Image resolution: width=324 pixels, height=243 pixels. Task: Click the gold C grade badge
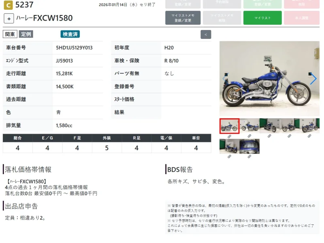pos(8,5)
